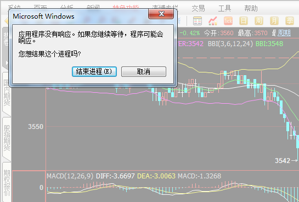Click the red trend chart icon
This screenshot has height=202, width=299.
point(213,21)
